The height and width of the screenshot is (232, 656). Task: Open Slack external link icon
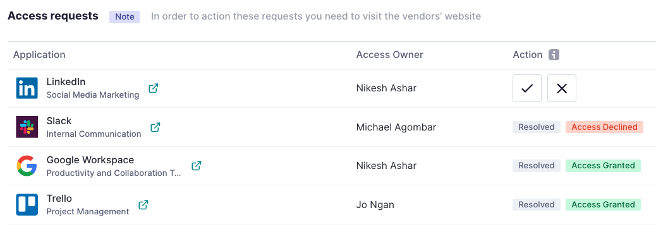[155, 127]
